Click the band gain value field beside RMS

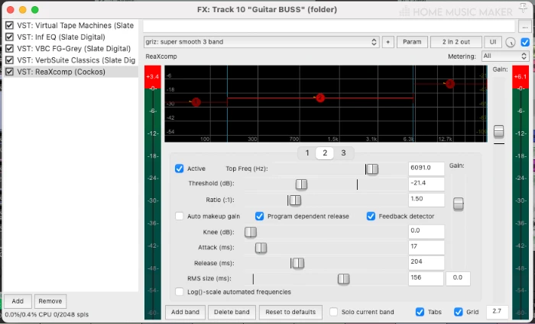coord(458,278)
